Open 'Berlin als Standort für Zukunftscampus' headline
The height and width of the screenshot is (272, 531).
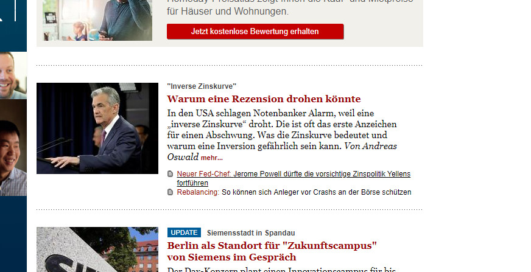click(272, 251)
